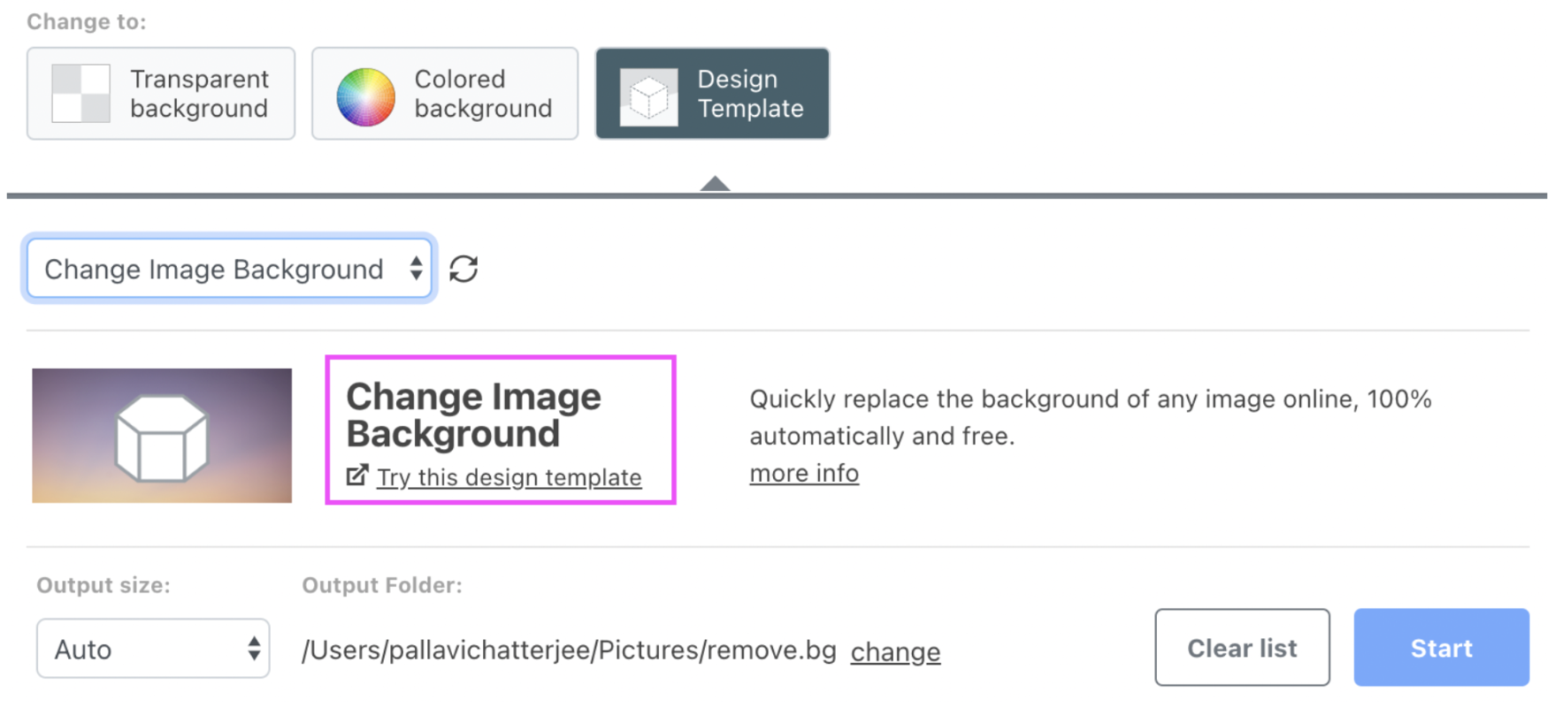The height and width of the screenshot is (723, 1555).
Task: Click the external link icon beside Try this
Action: (x=357, y=476)
